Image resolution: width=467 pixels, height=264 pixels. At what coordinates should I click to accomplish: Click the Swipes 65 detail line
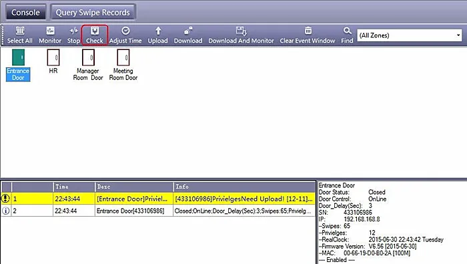334,226
